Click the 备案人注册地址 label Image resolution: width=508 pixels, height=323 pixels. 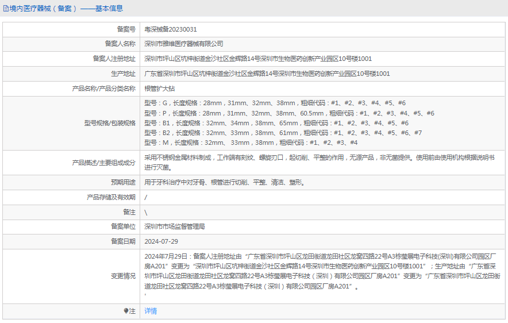pyautogui.click(x=114, y=59)
